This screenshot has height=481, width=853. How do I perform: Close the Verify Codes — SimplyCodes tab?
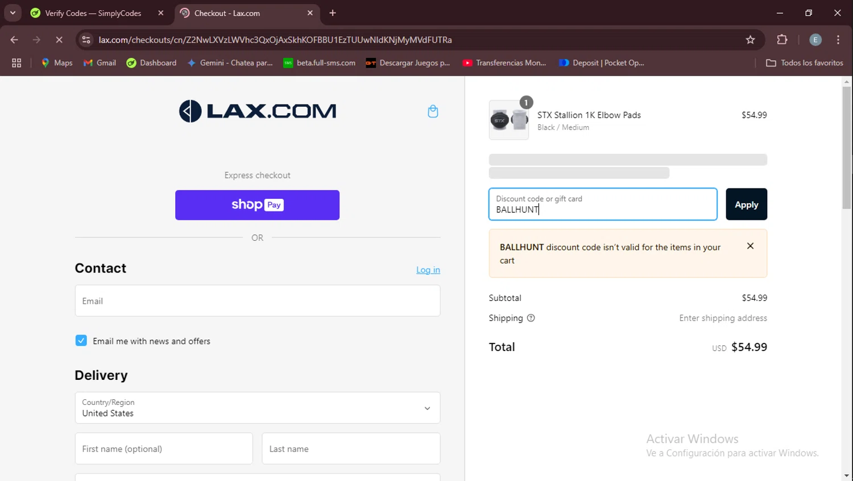point(161,13)
